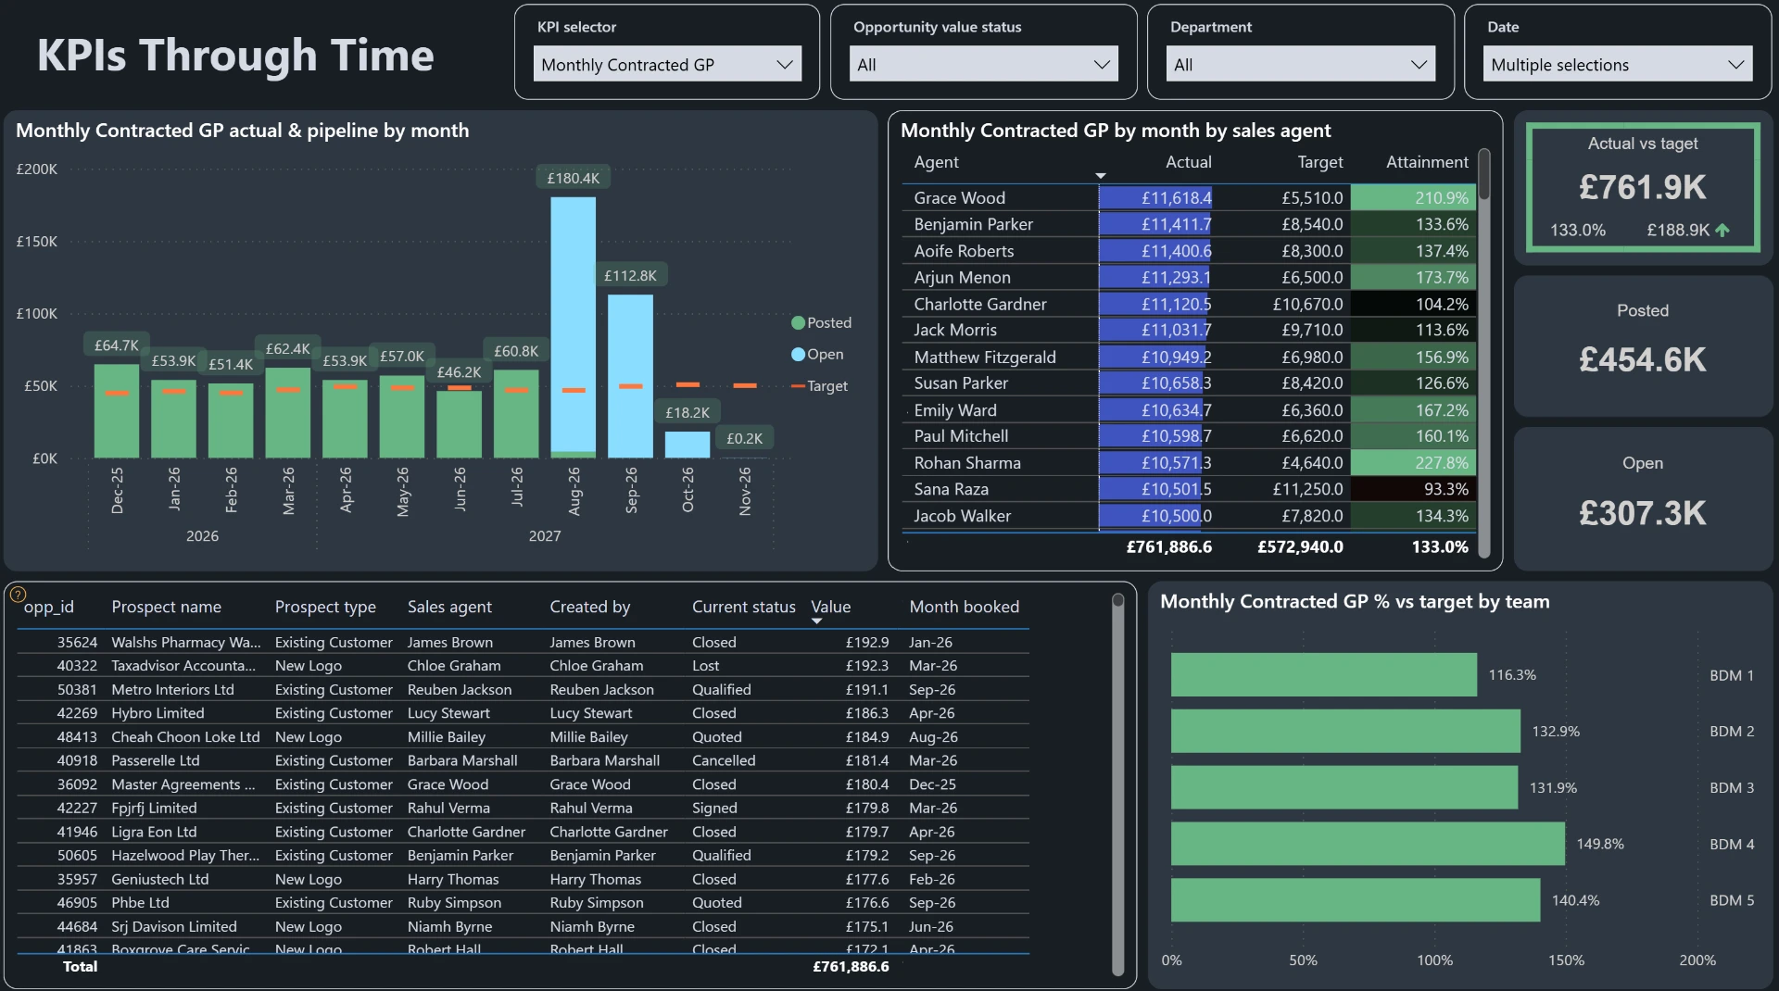
Task: Select the Arjun Menon agent row
Action: click(1190, 277)
